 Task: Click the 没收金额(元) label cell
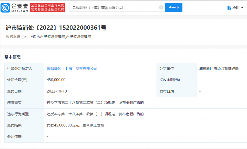click(x=177, y=80)
